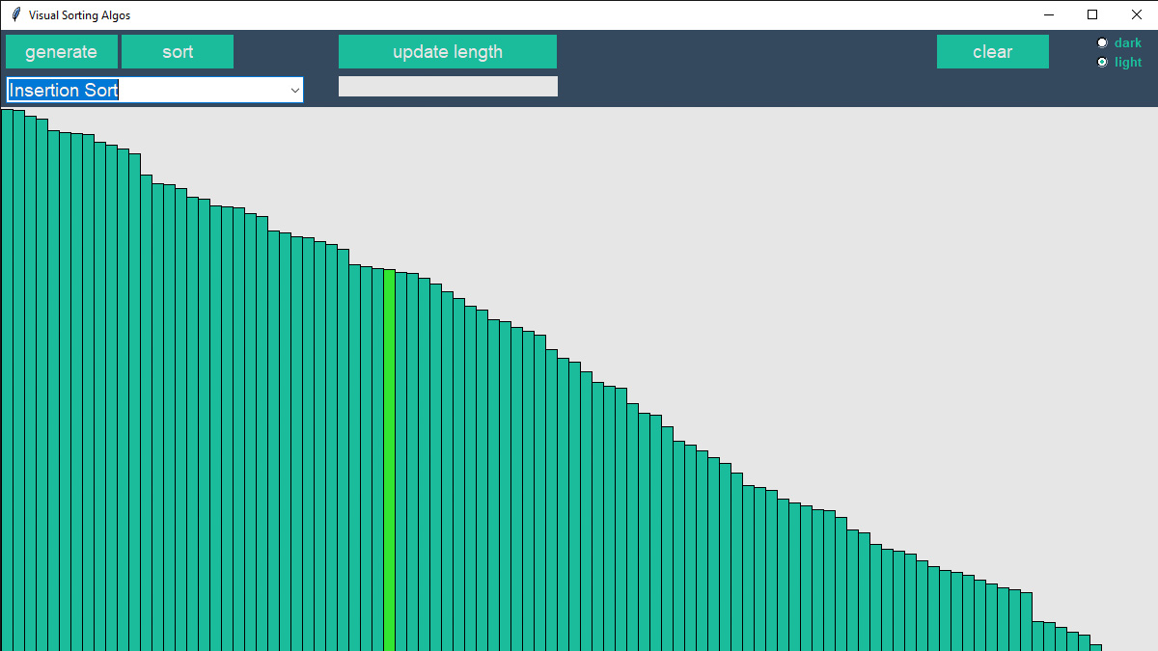Image resolution: width=1158 pixels, height=651 pixels.
Task: Close the Visual Sorting Algos window
Action: 1136,14
